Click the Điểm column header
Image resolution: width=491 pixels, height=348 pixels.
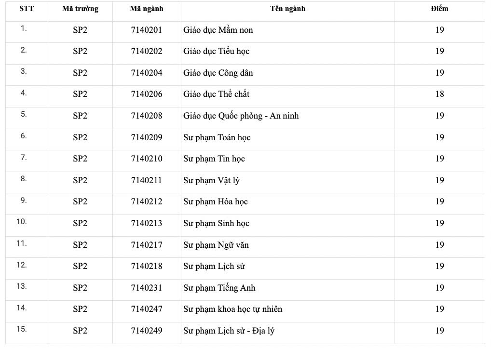(x=439, y=9)
